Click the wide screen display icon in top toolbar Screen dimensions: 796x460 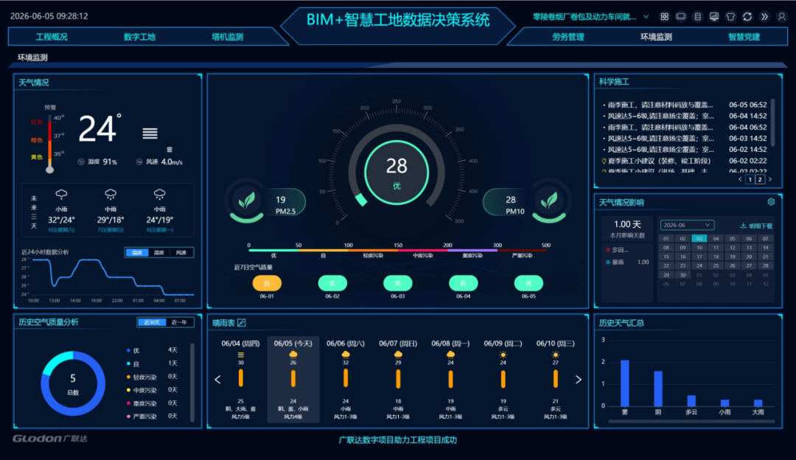(x=681, y=17)
